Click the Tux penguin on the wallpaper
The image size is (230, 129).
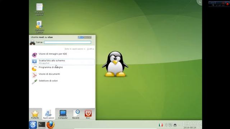pos(115,64)
